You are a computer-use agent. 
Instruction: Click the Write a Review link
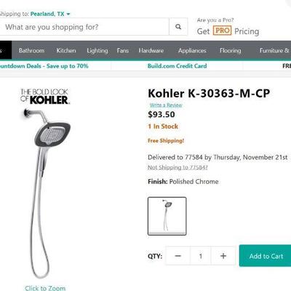[x=166, y=105]
